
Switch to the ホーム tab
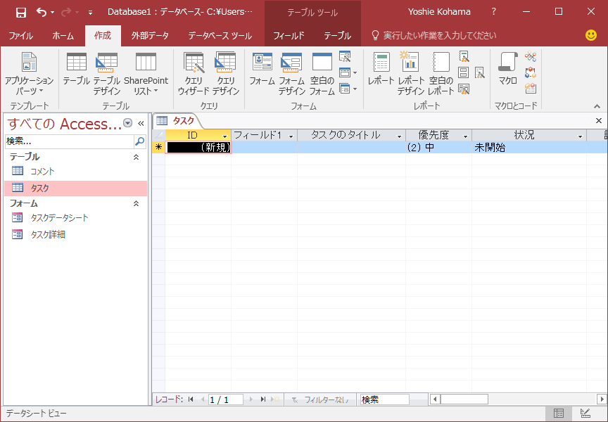(x=63, y=36)
